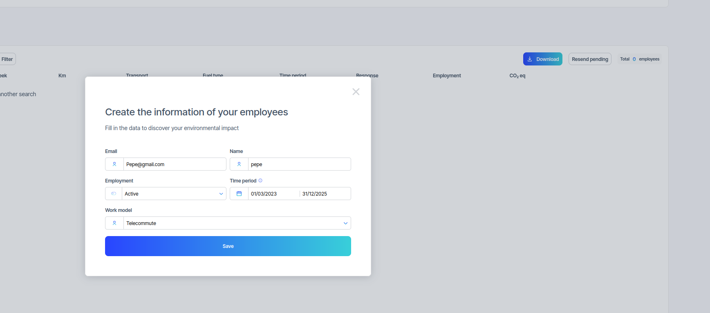Edit the Name field containing pepe
The height and width of the screenshot is (313, 710).
tap(300, 164)
